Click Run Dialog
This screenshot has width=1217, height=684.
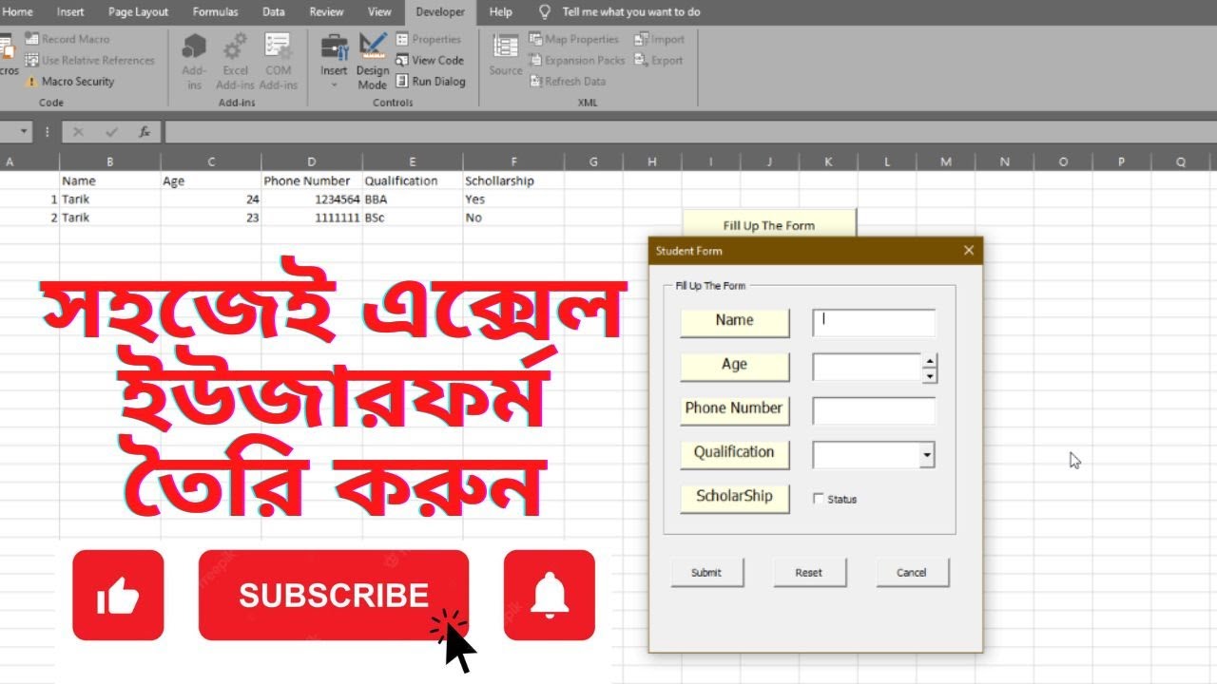coord(431,81)
